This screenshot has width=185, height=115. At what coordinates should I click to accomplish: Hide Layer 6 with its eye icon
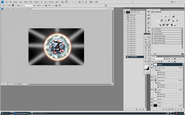coord(152,64)
